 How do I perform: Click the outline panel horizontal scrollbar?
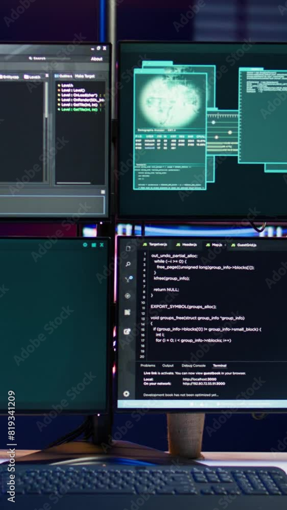pyautogui.click(x=74, y=183)
